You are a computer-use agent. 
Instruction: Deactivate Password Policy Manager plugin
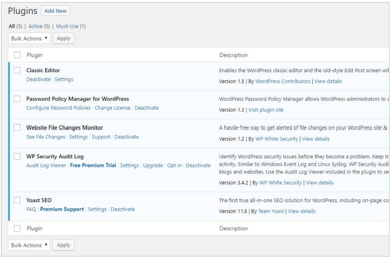[147, 108]
